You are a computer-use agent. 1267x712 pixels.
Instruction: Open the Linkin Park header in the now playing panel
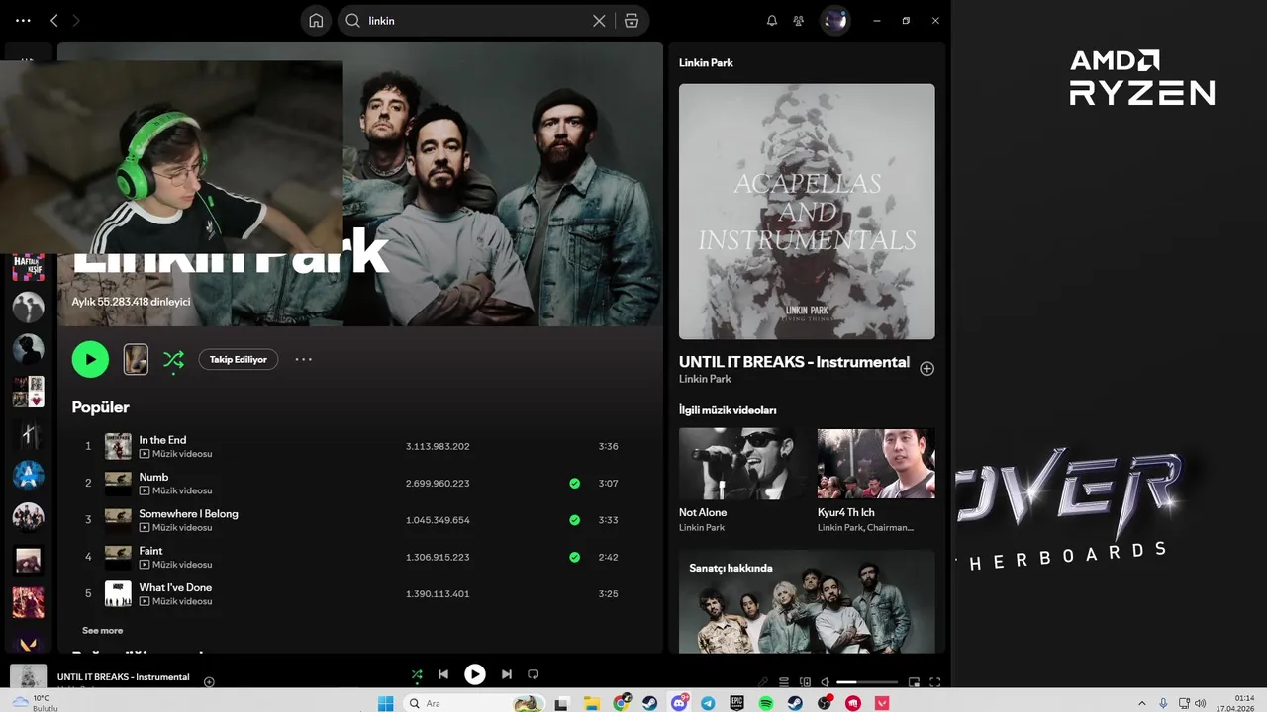coord(706,62)
